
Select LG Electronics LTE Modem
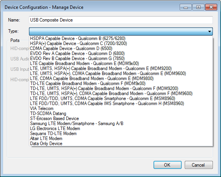121,129
